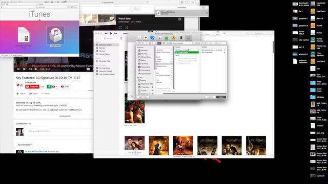
Task: Click the file dialog search field
Action: [x=219, y=43]
